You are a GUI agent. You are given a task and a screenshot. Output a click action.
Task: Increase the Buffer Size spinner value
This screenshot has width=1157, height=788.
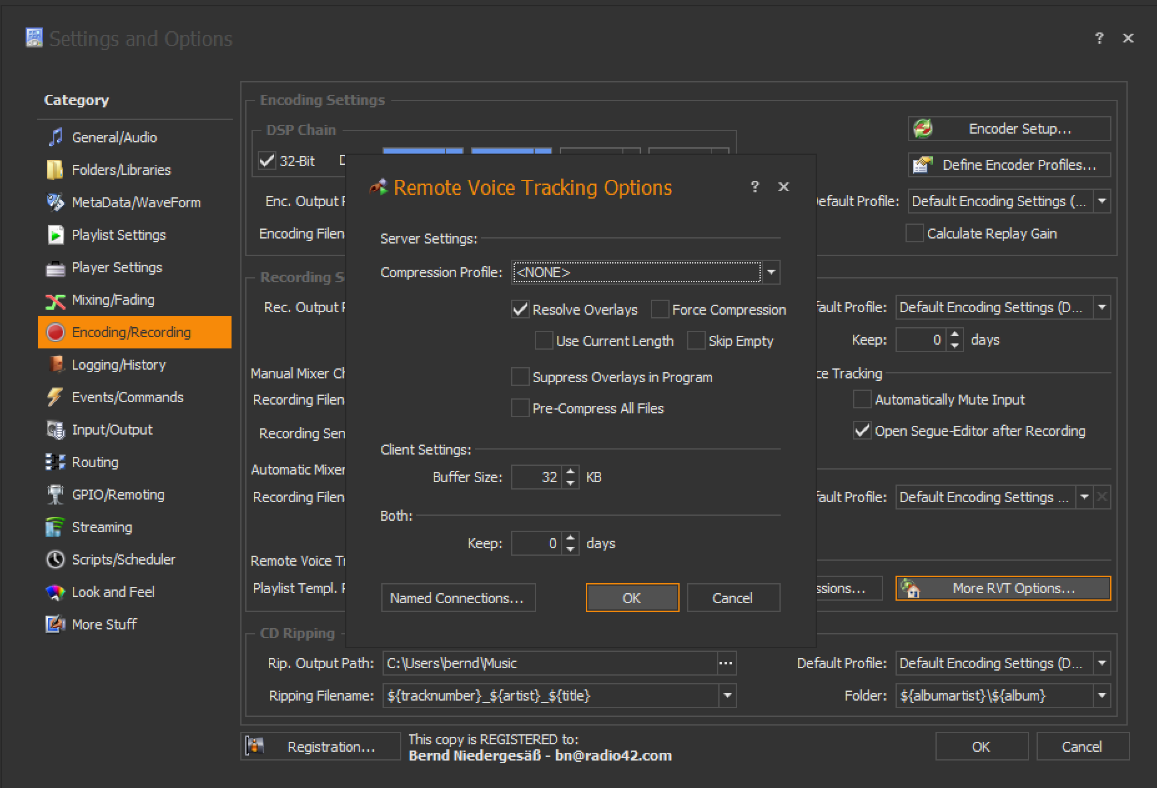click(570, 472)
